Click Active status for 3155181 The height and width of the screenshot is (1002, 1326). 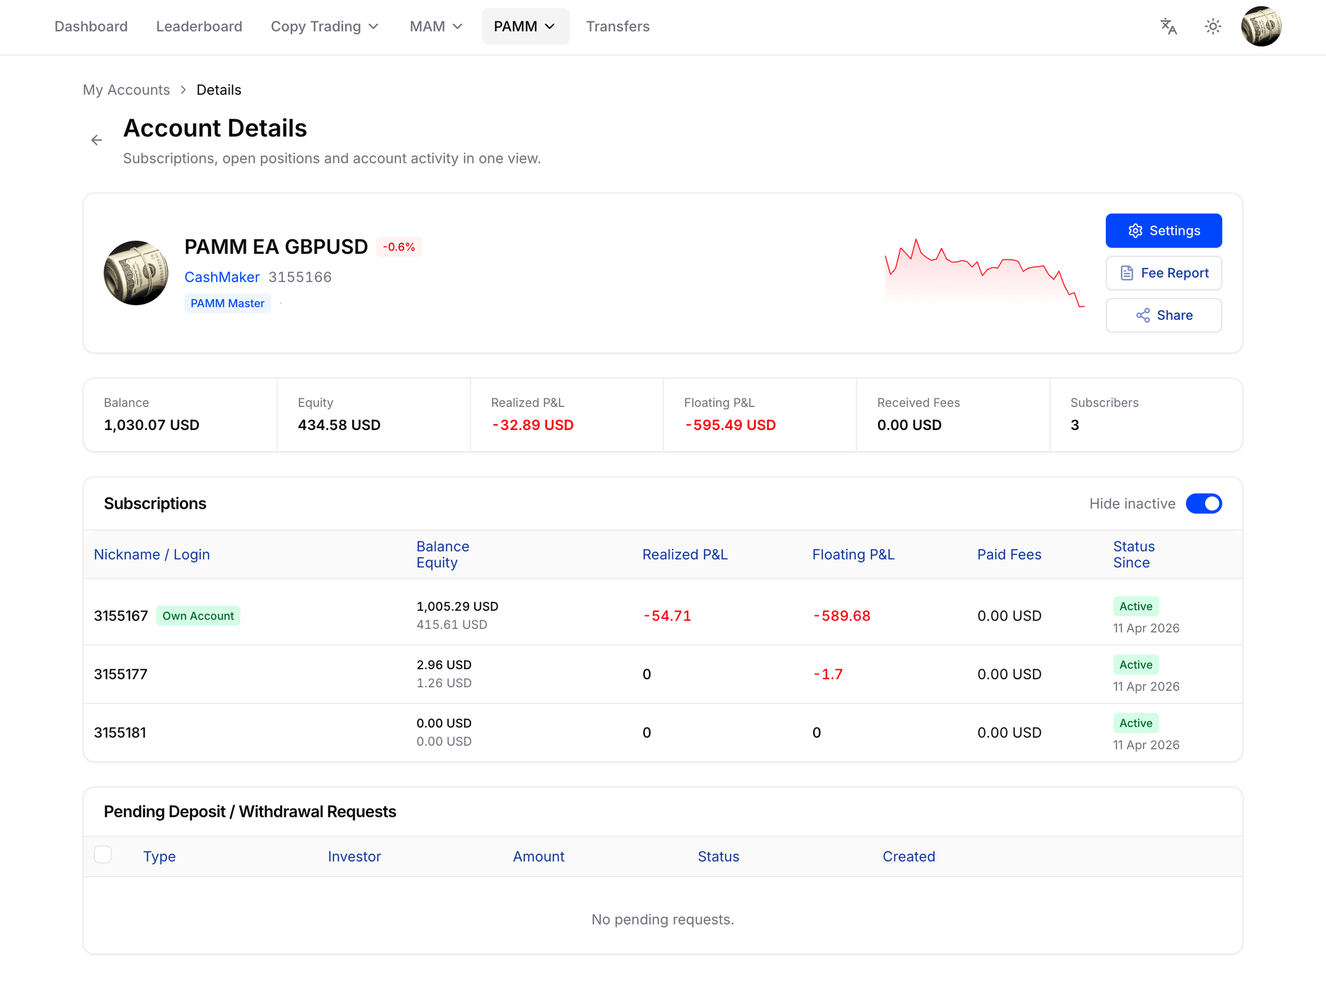click(x=1135, y=723)
